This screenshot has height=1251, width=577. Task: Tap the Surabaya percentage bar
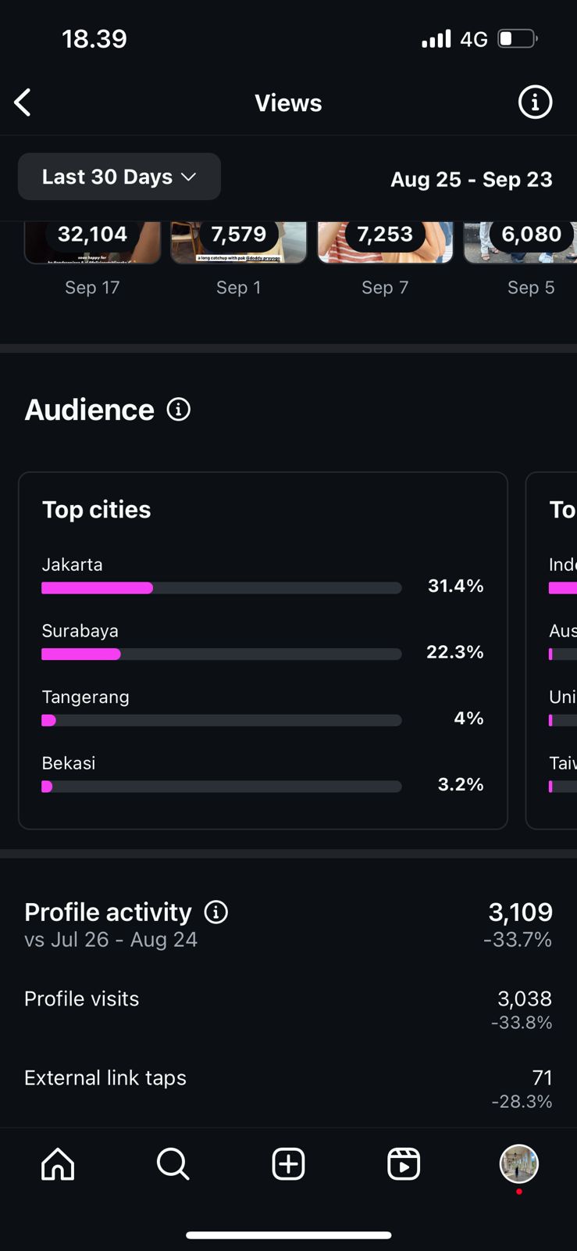pos(222,654)
